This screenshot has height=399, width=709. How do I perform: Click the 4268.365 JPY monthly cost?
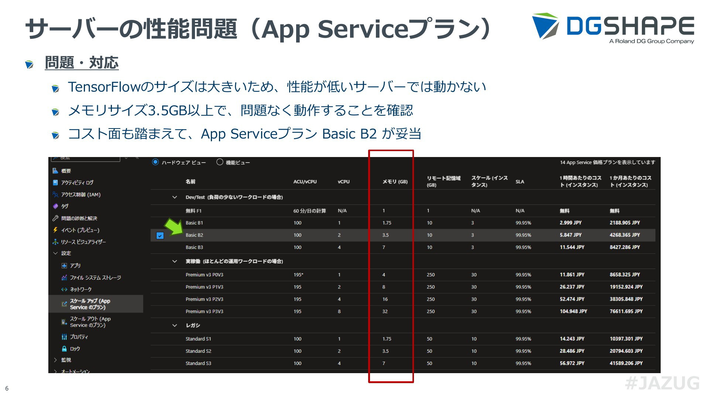point(625,235)
